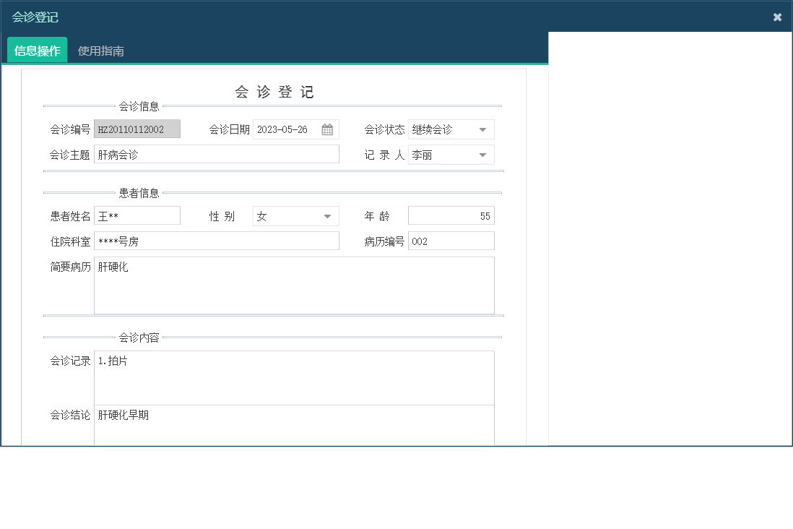Select the patient name field showing 王**

coord(137,215)
